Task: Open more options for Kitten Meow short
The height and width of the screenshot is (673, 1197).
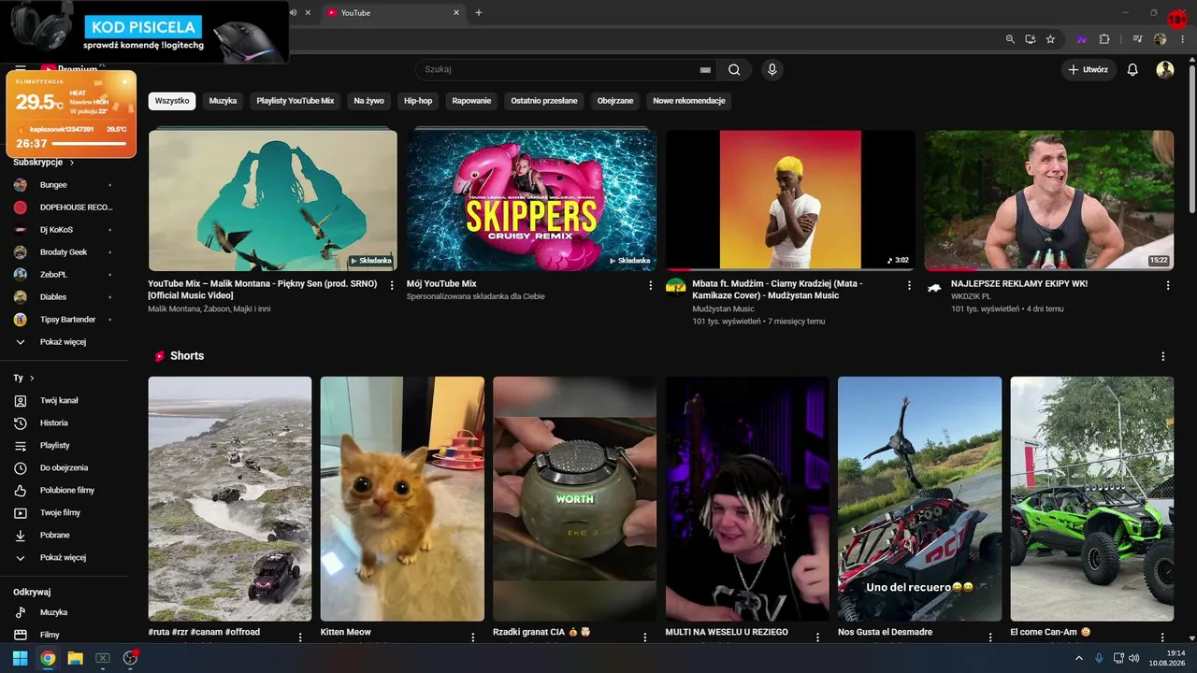Action: [x=472, y=637]
